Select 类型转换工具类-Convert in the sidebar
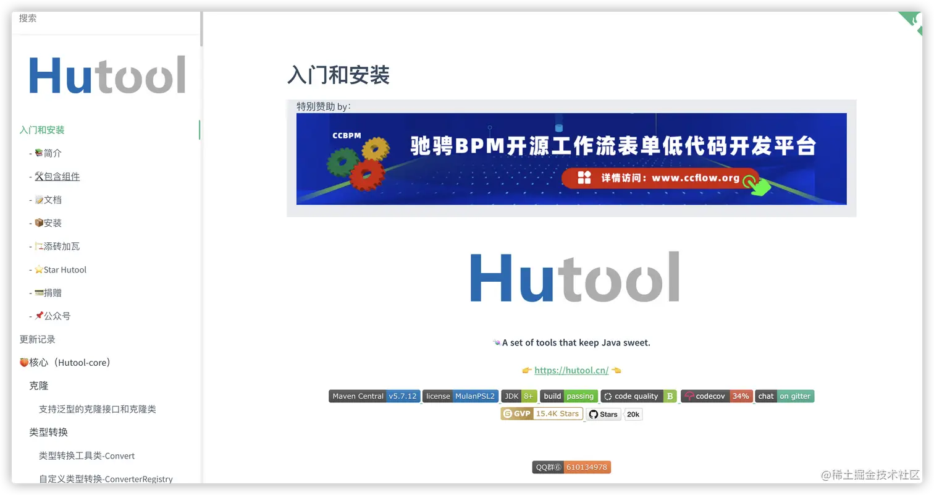Viewport: 934px width, 495px height. coord(85,455)
